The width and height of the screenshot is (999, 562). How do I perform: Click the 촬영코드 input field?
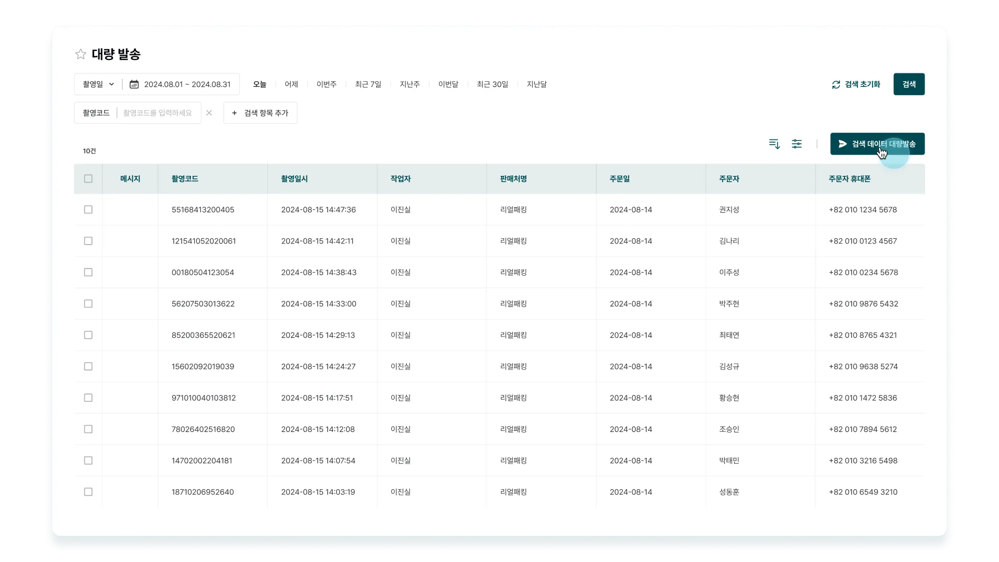tap(158, 113)
